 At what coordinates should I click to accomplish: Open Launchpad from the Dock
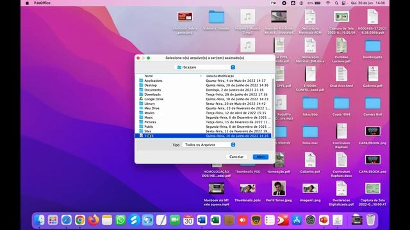(53, 220)
